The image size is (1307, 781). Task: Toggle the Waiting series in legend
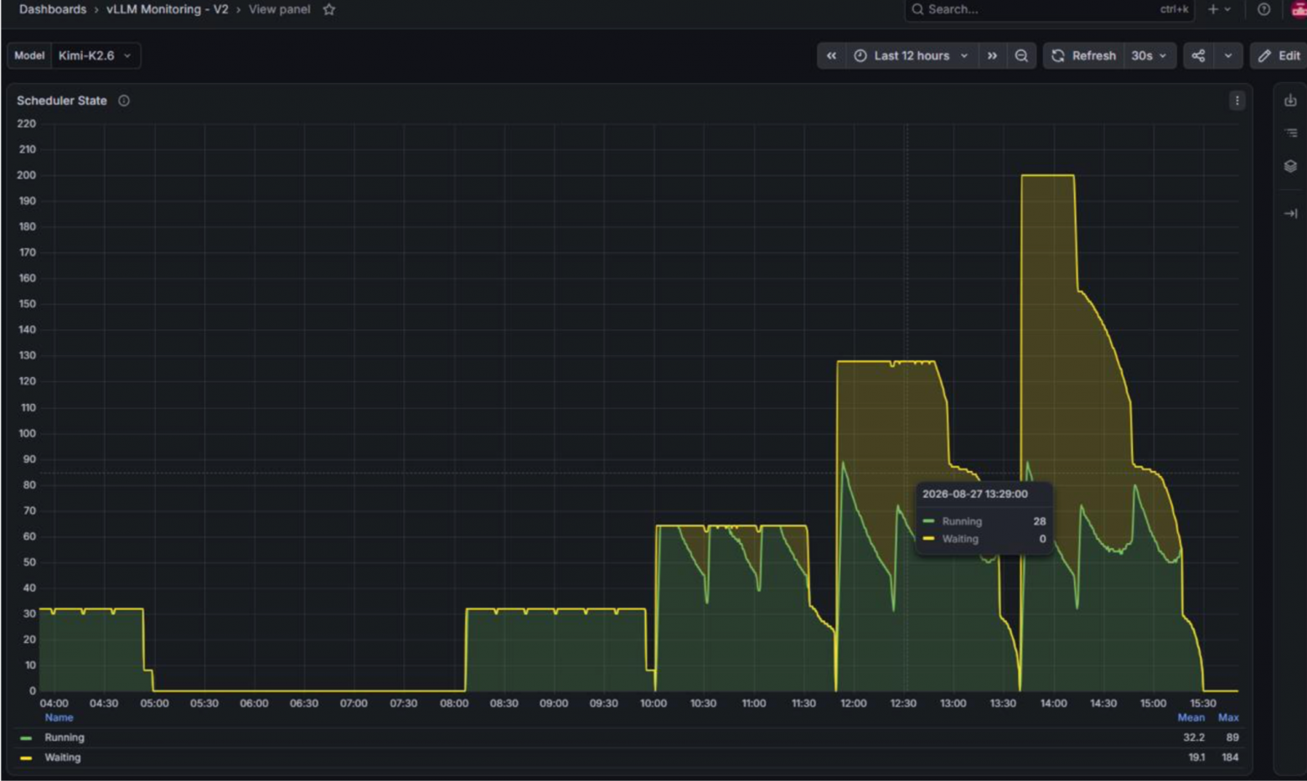(x=63, y=758)
